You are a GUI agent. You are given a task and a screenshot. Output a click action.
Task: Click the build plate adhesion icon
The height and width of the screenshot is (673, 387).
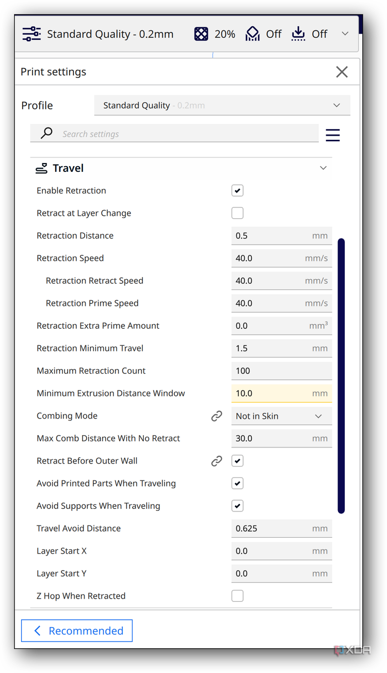point(298,34)
